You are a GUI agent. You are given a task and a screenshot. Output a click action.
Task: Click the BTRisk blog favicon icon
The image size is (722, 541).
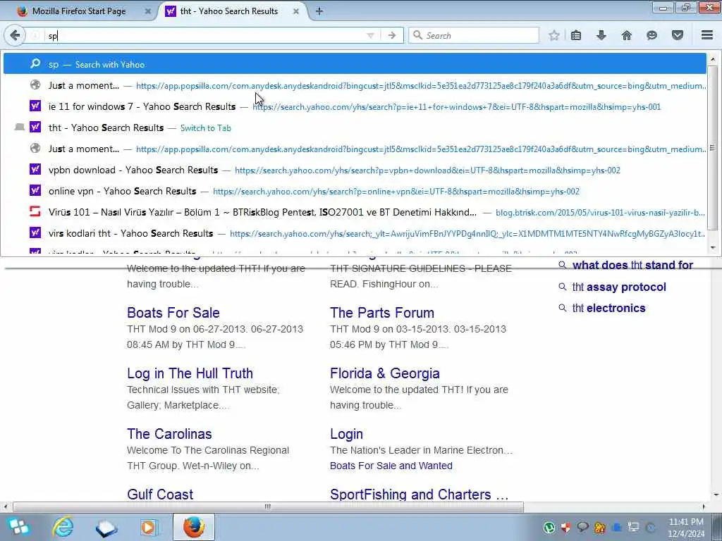tap(35, 211)
